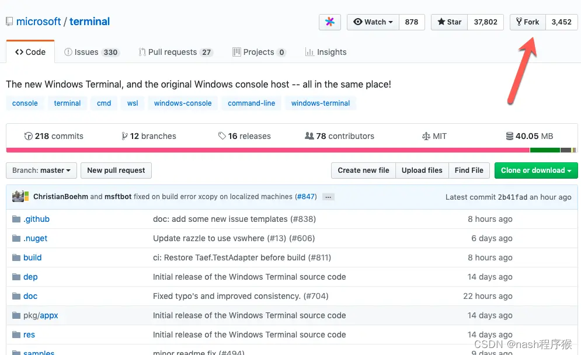Select the windows-console topic tag
Screen dimensions: 581x355
click(x=183, y=103)
